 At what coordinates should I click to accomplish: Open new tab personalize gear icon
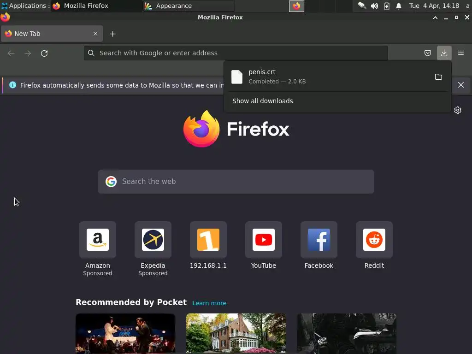(458, 110)
